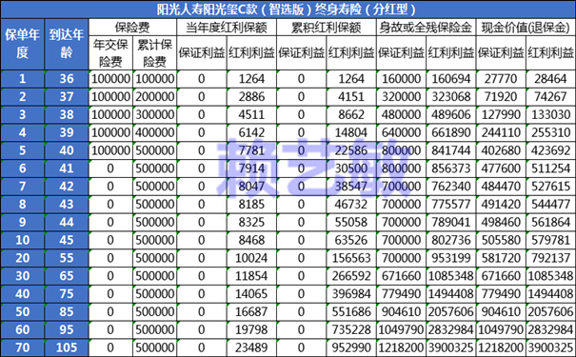Image resolution: width=576 pixels, height=357 pixels.
Task: Click cumulative premium cell 300000
Action: pos(154,114)
